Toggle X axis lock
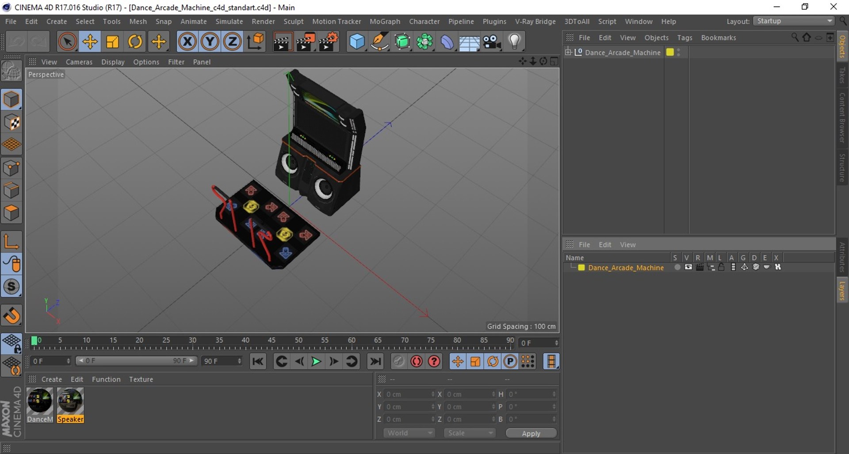Viewport: 849px width, 454px height. click(x=187, y=42)
